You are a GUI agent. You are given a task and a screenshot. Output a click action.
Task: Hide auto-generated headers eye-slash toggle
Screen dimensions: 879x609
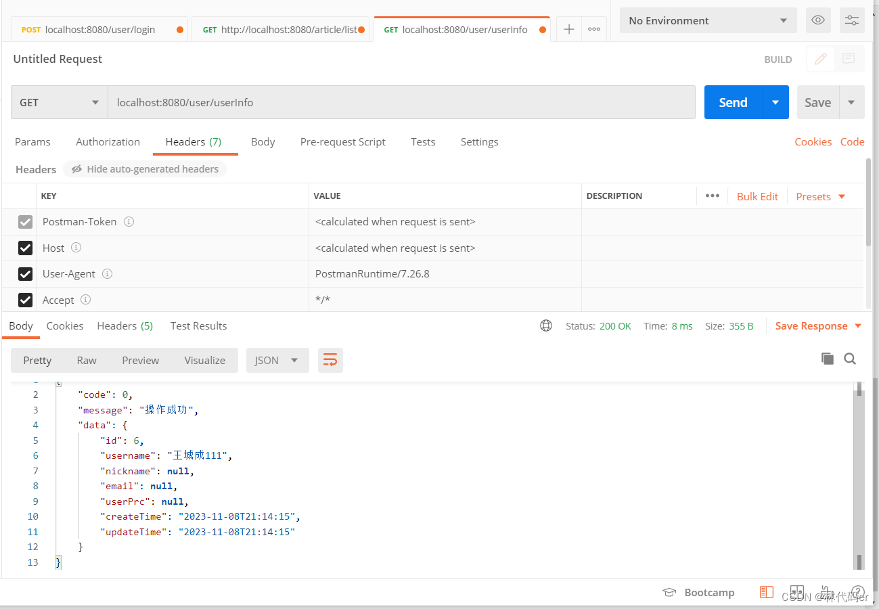point(145,169)
